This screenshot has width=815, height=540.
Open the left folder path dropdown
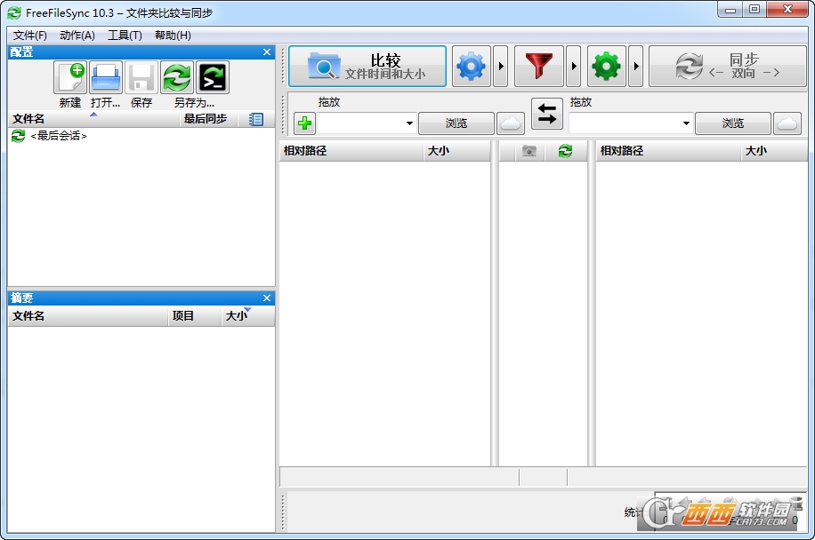click(x=409, y=123)
